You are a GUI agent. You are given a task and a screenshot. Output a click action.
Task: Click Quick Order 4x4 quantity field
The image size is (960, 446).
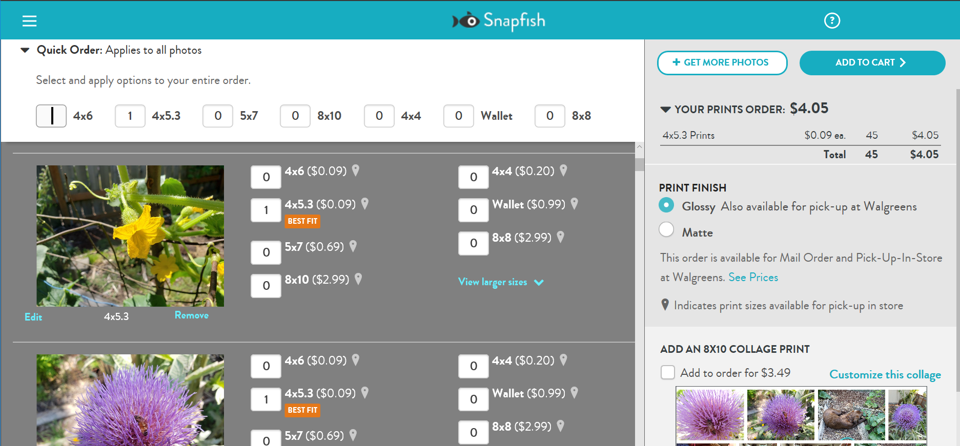(x=379, y=116)
